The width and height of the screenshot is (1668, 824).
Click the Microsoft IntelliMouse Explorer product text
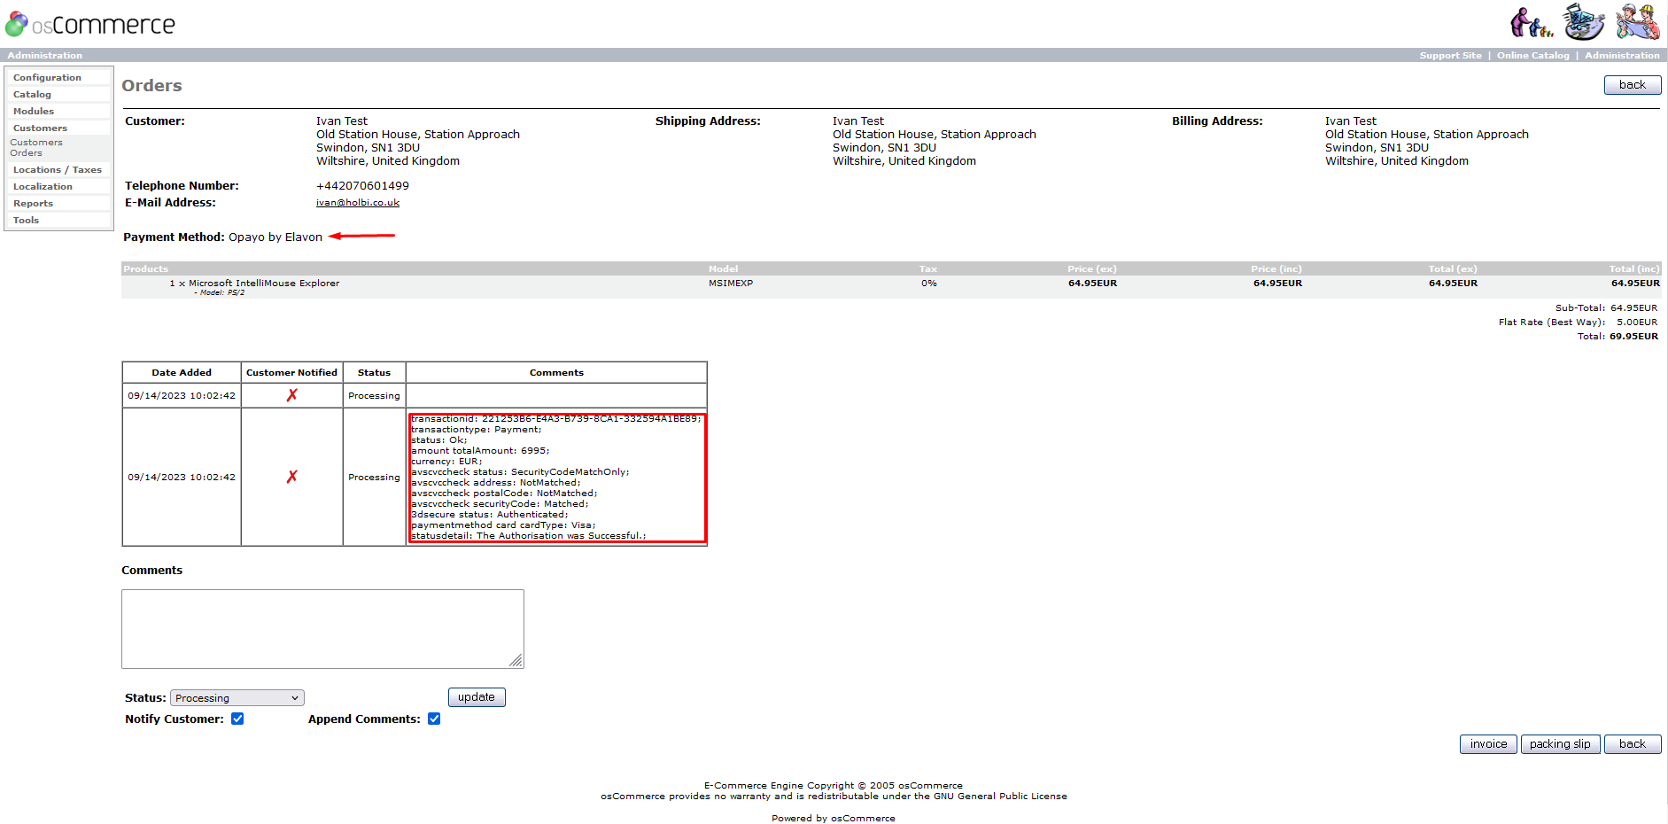(264, 284)
